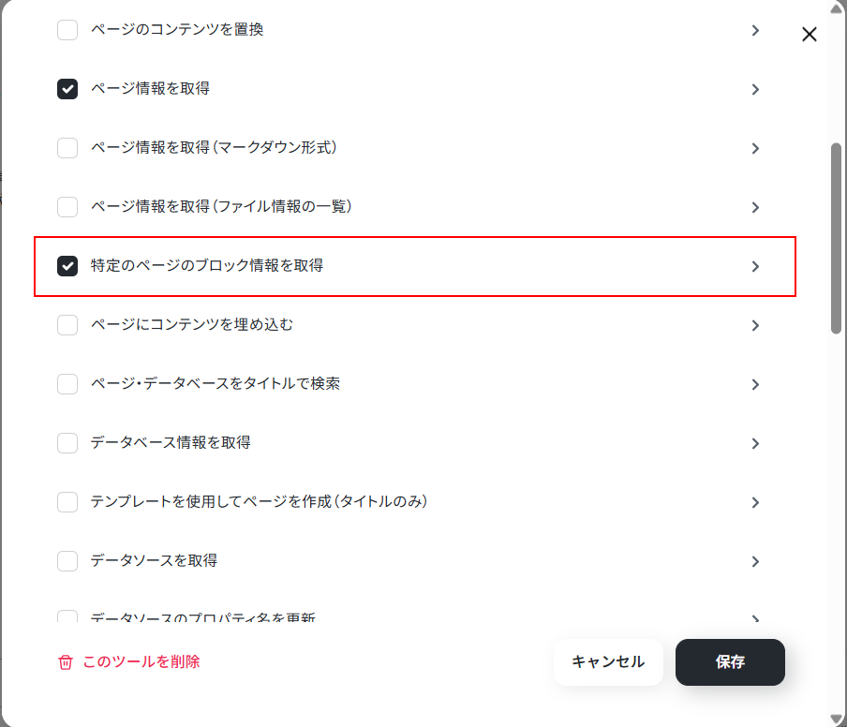Open chevron for 特定のページのブロック情報を取得

pyautogui.click(x=755, y=266)
